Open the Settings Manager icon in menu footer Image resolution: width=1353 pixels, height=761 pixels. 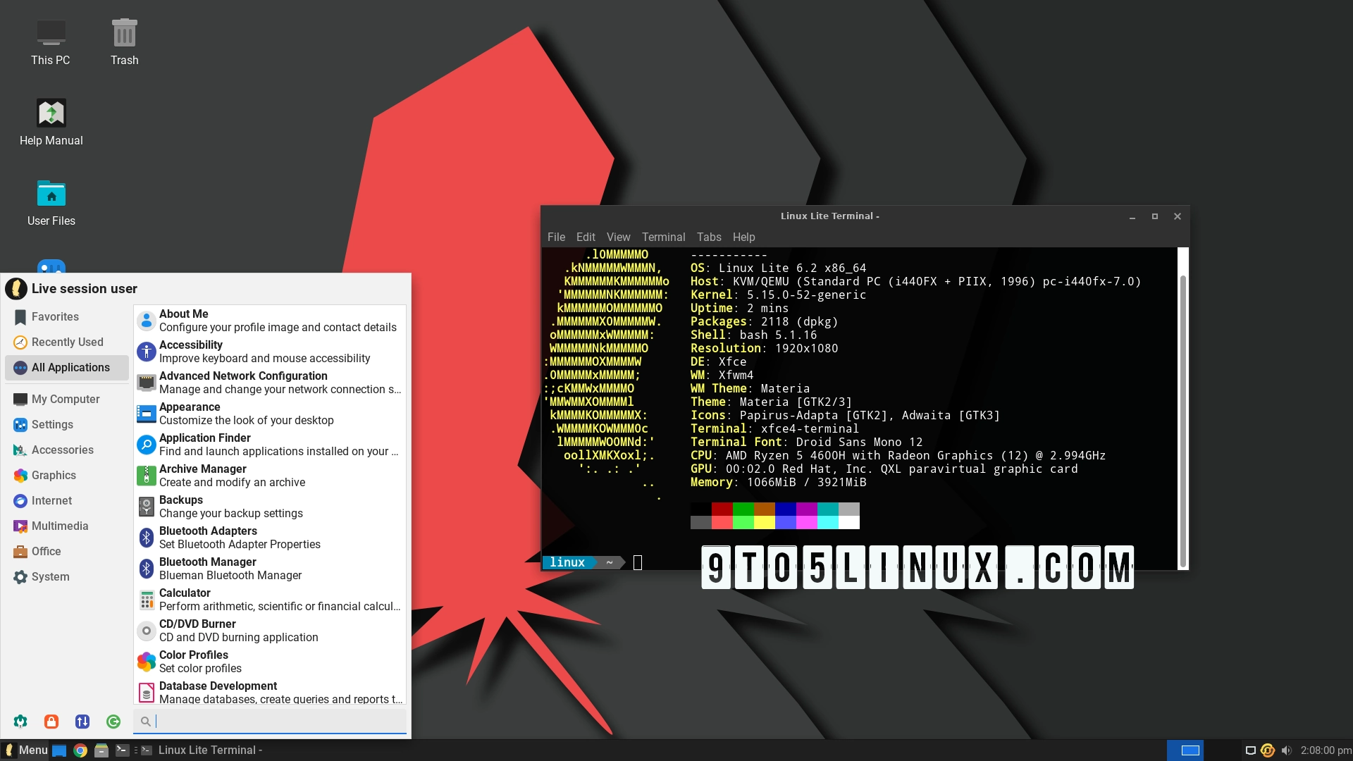tap(20, 722)
